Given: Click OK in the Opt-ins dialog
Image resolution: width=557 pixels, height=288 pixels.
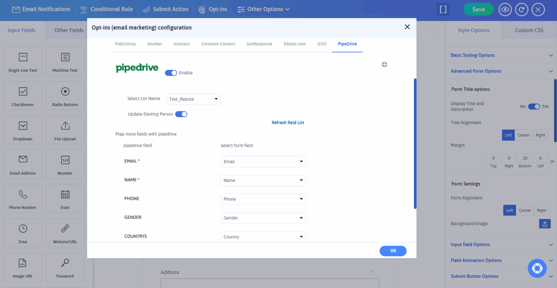Looking at the screenshot, I should point(393,251).
